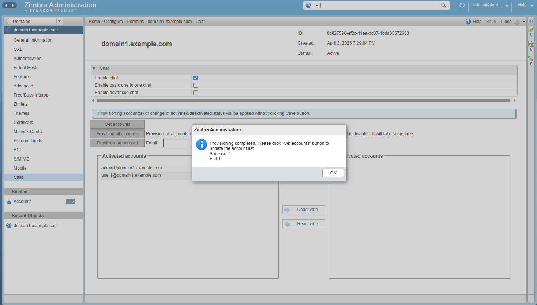Check Enable basic one to one chat

coord(195,85)
